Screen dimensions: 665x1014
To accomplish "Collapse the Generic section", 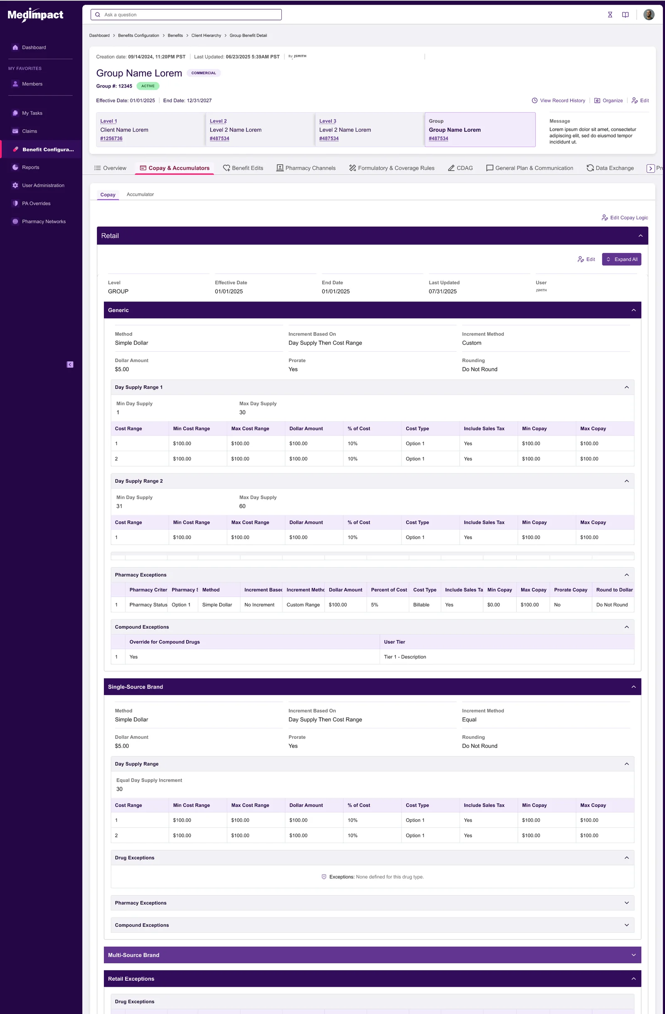I will coord(633,310).
